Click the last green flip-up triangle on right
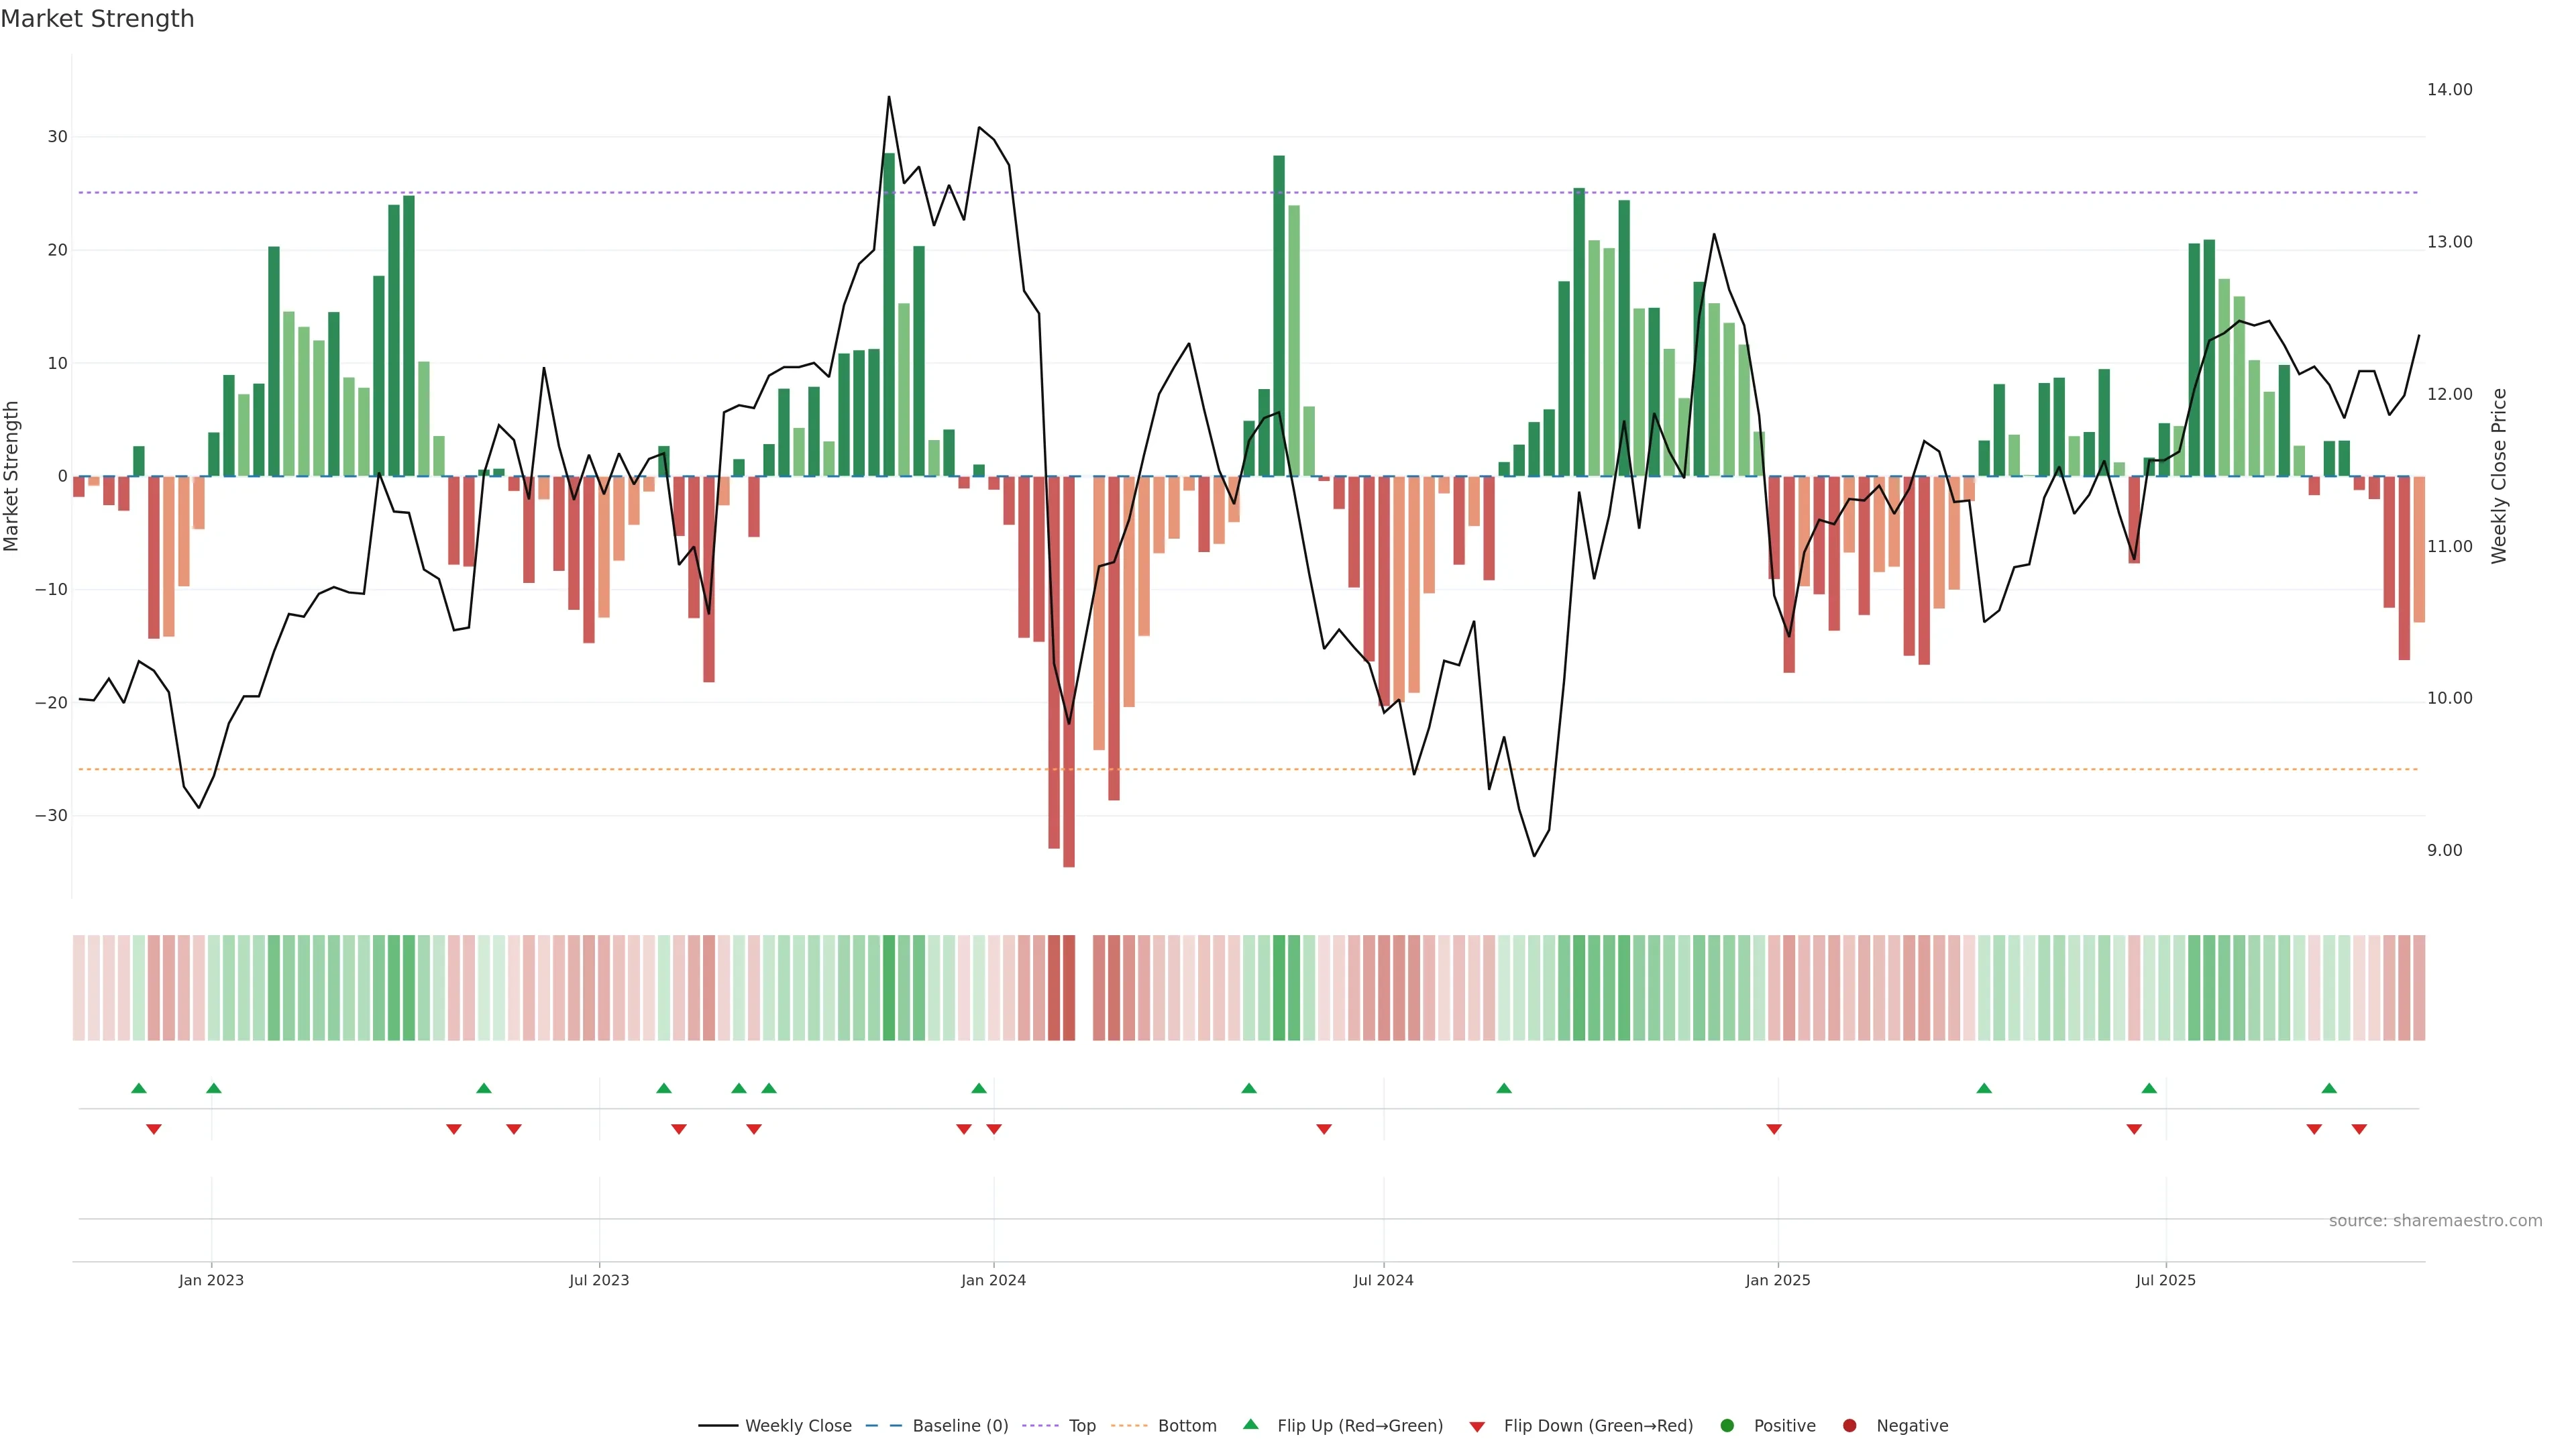 click(x=2329, y=1088)
